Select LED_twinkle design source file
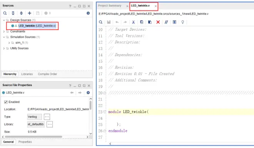Screen dimensions: 254x148 tap(37, 26)
